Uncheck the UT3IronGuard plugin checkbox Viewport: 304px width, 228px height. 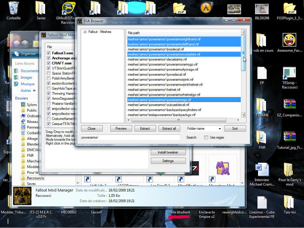pos(48,68)
